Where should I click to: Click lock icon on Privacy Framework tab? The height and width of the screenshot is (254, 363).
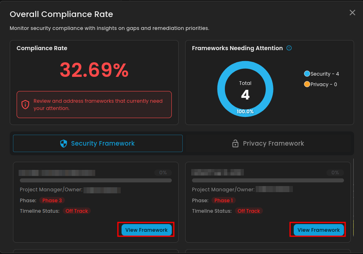tap(235, 144)
